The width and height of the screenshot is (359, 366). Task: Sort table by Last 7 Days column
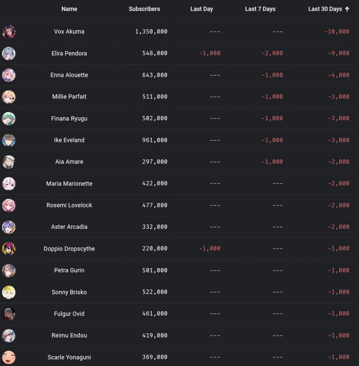click(x=260, y=9)
